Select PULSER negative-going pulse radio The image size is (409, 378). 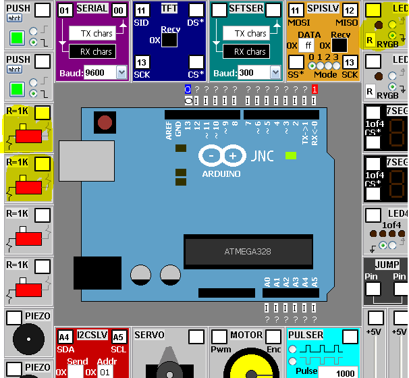292,361
